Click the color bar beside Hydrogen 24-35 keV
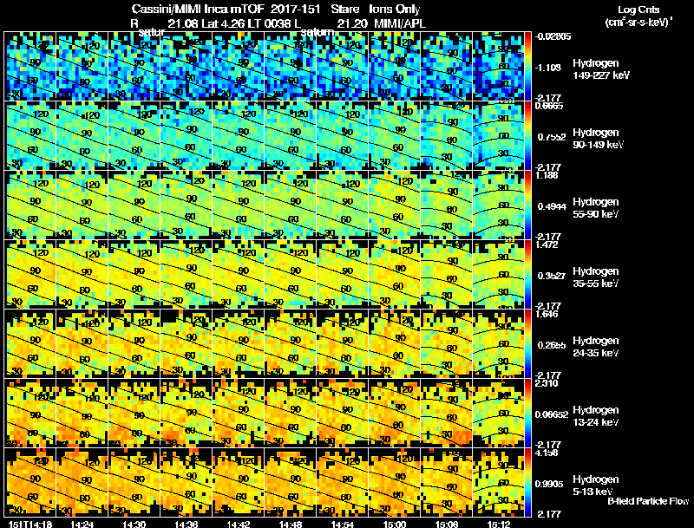Viewport: 694px width, 528px height. tap(527, 343)
